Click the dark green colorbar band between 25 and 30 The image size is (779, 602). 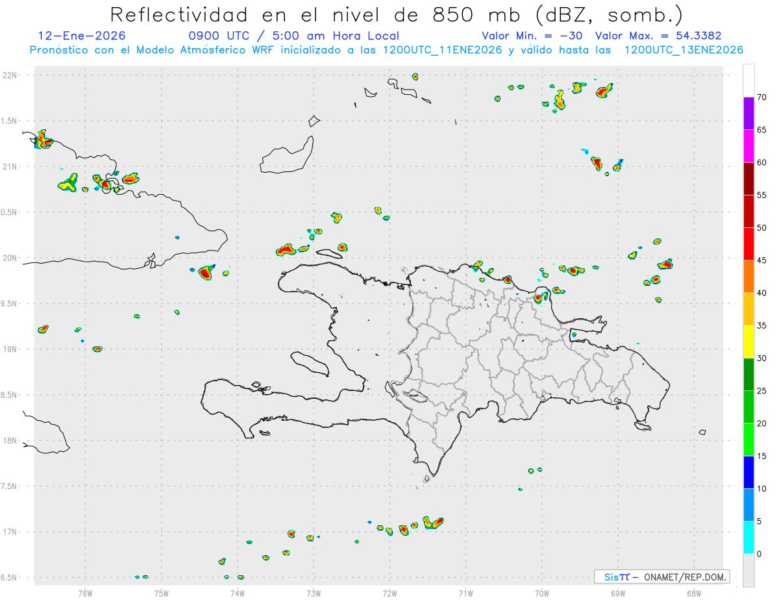coord(748,374)
